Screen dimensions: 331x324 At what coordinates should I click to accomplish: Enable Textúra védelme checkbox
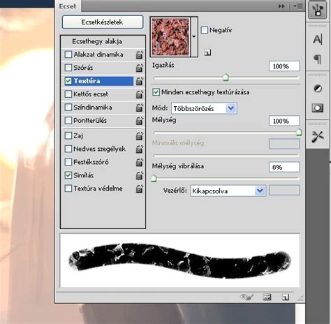(68, 189)
